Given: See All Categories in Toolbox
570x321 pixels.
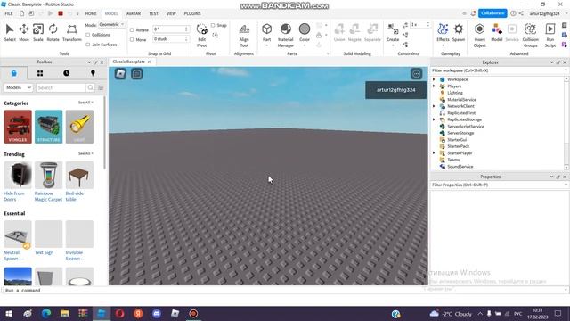Looking at the screenshot, I should click(85, 103).
